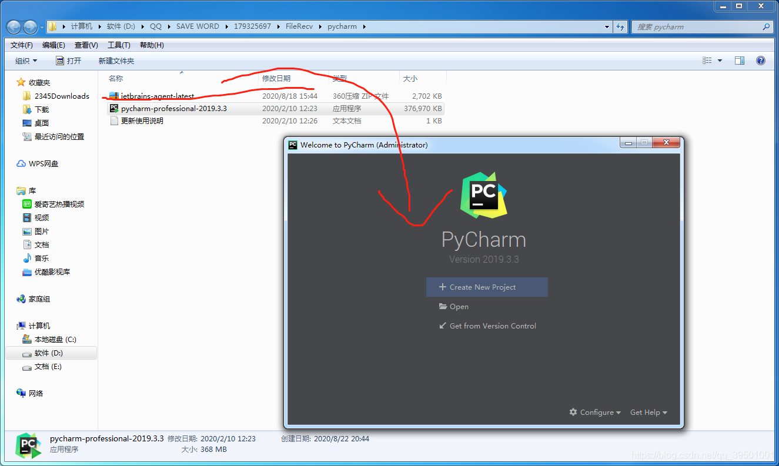
Task: Click the Explorer forward navigation arrow
Action: (30, 26)
